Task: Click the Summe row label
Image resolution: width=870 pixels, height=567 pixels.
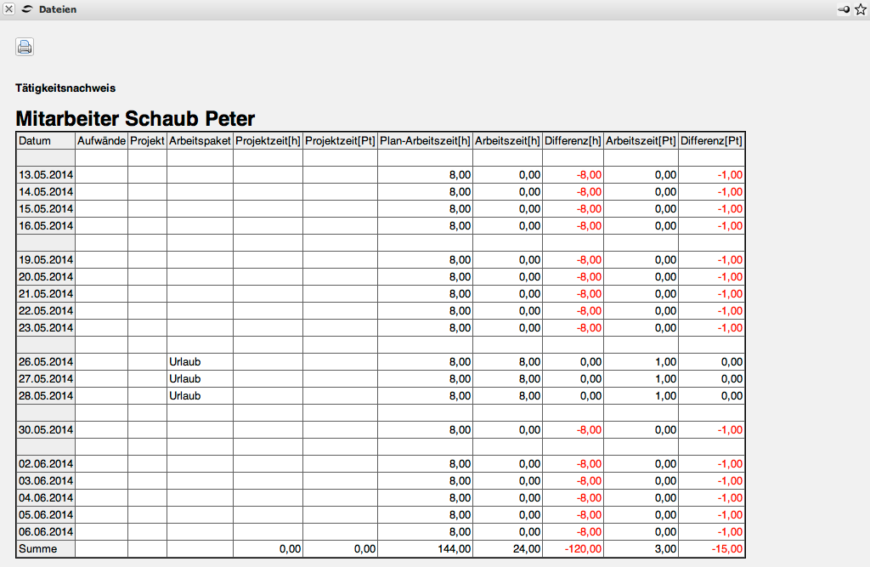Action: click(37, 549)
